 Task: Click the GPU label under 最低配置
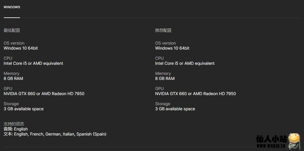tap(8, 88)
